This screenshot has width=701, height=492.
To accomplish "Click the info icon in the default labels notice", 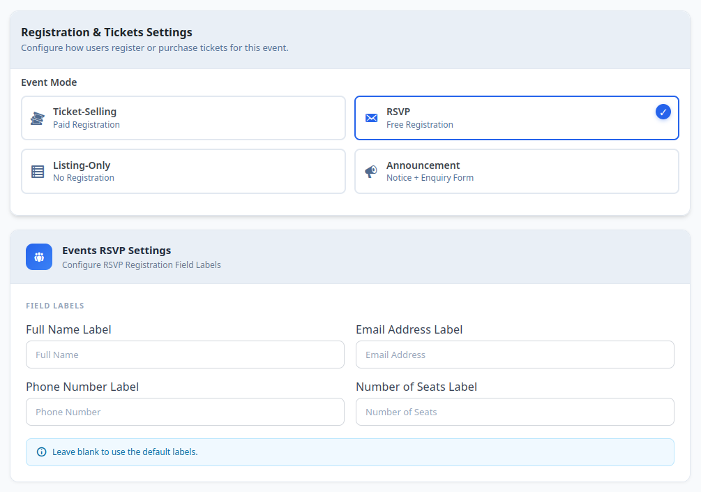I will click(42, 452).
